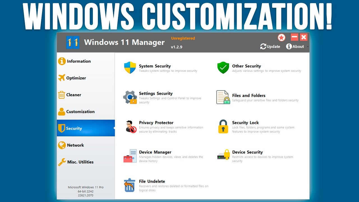The height and width of the screenshot is (202, 359).
Task: Click the Update refresh arrows icon
Action: (x=263, y=47)
